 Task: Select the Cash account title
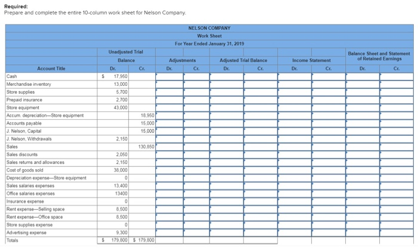[12, 76]
